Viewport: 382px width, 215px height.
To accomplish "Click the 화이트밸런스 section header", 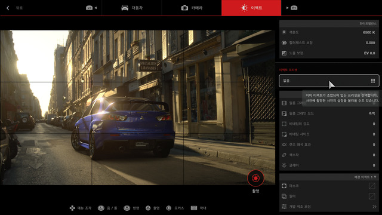I will [329, 24].
